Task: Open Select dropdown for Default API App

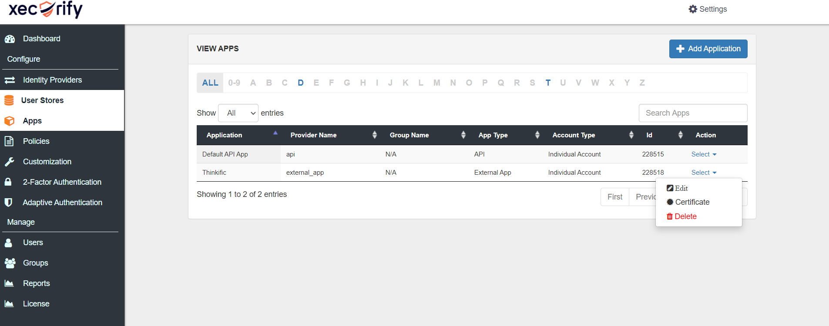Action: [704, 154]
